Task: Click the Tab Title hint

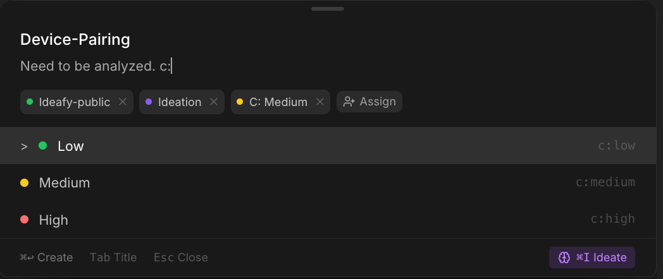Action: [113, 258]
